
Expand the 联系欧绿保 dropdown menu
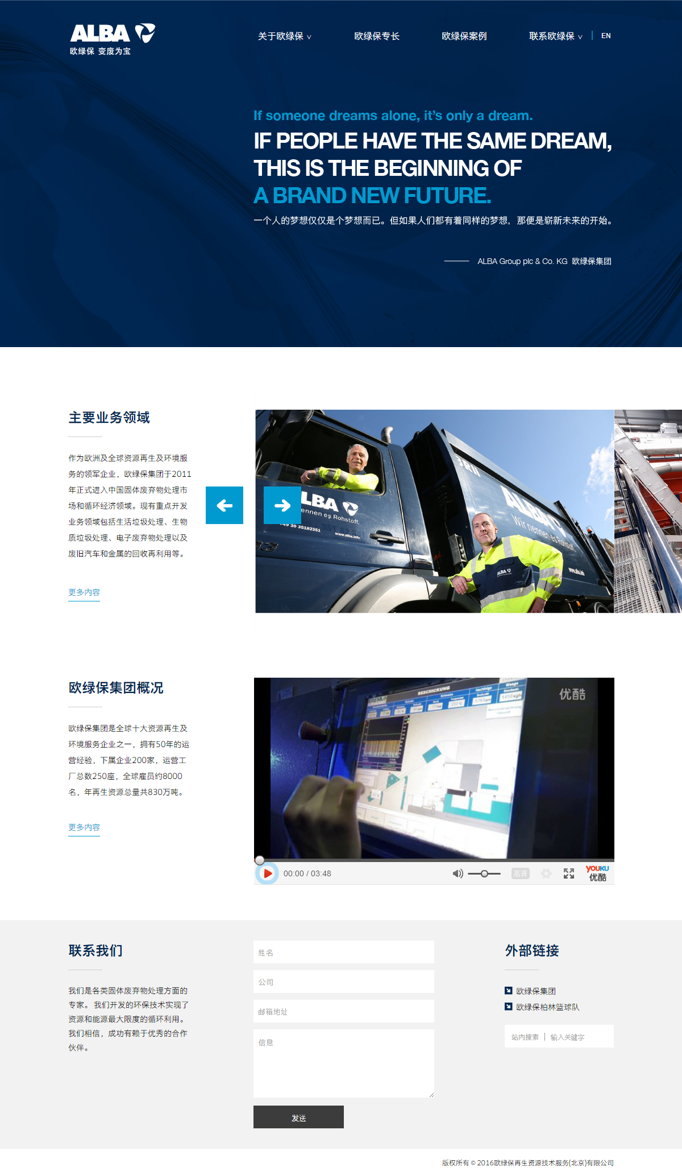(555, 36)
